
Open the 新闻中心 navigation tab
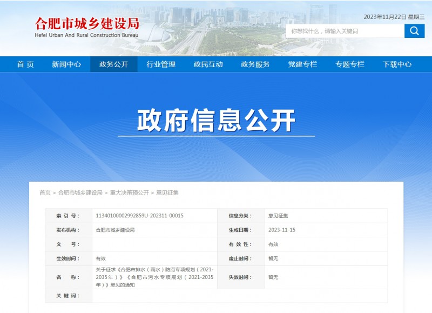click(66, 64)
